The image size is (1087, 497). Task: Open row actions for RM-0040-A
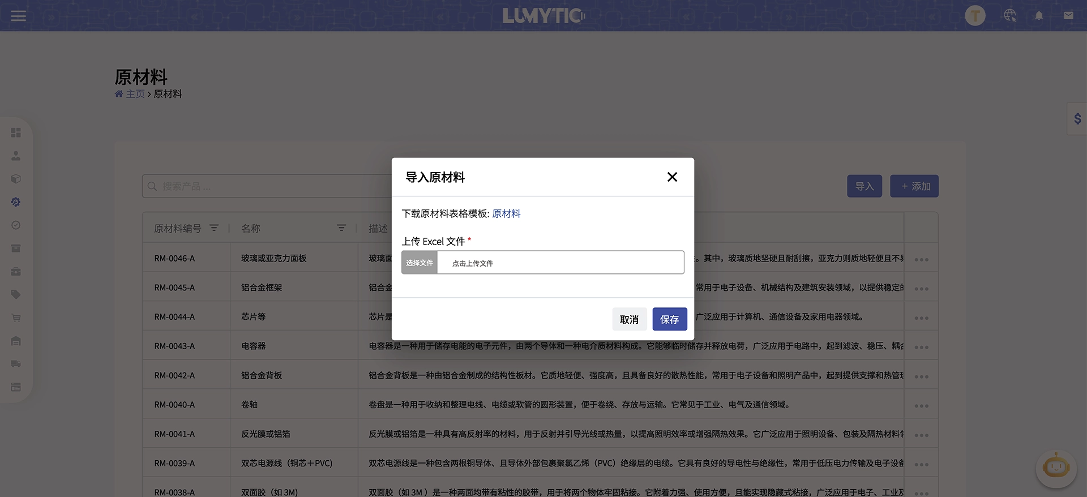pyautogui.click(x=921, y=406)
